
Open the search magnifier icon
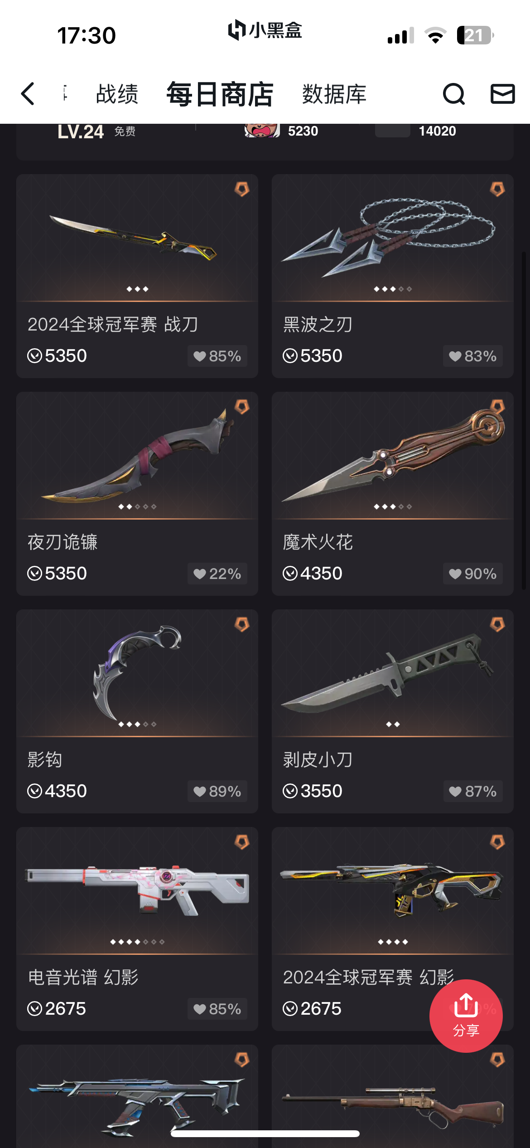click(453, 94)
